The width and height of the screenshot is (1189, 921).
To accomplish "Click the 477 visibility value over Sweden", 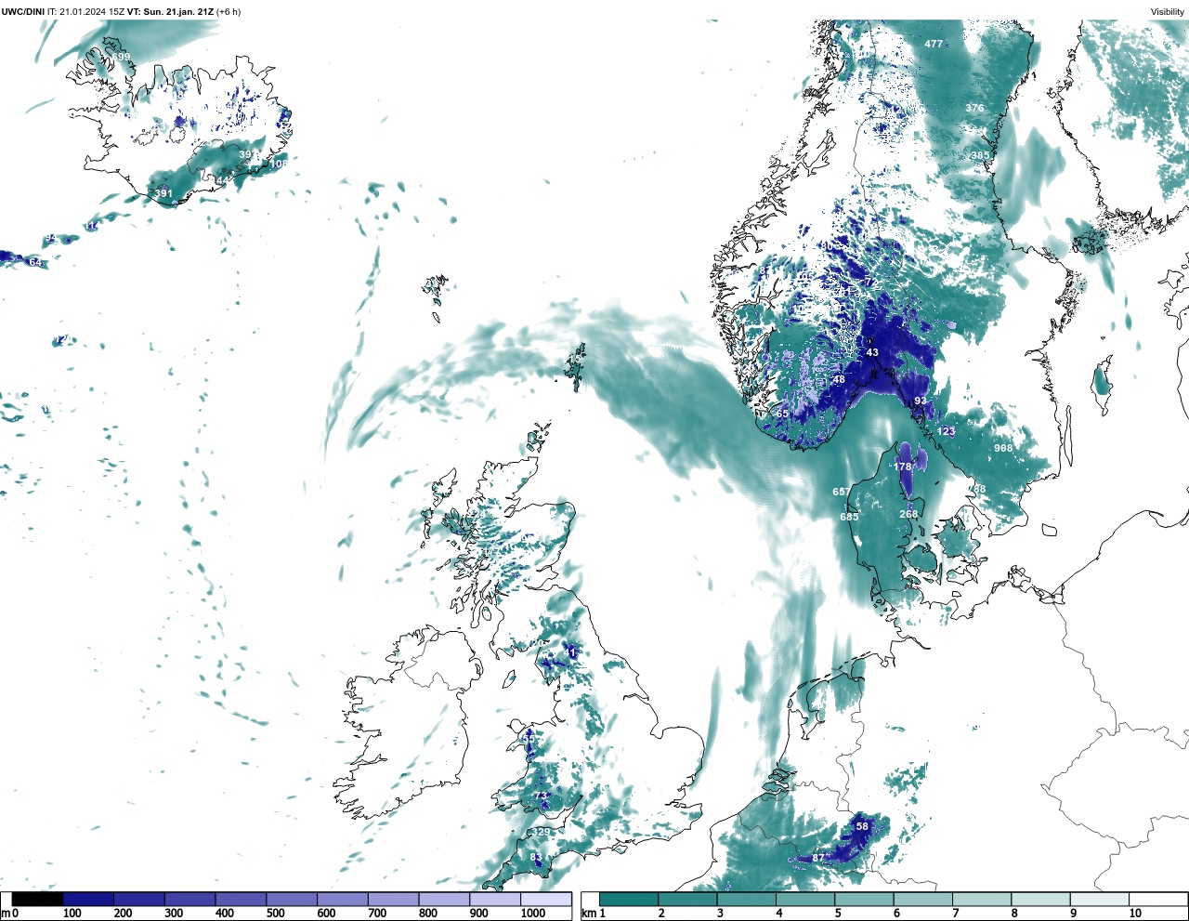I will coord(934,44).
